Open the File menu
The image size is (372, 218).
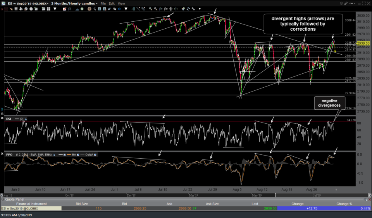pos(103,3)
